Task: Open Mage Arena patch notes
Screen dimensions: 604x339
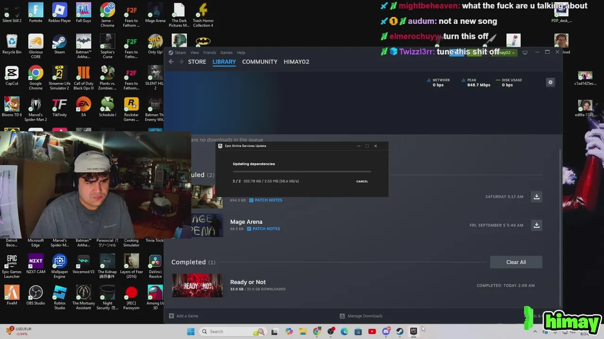Action: (263, 229)
